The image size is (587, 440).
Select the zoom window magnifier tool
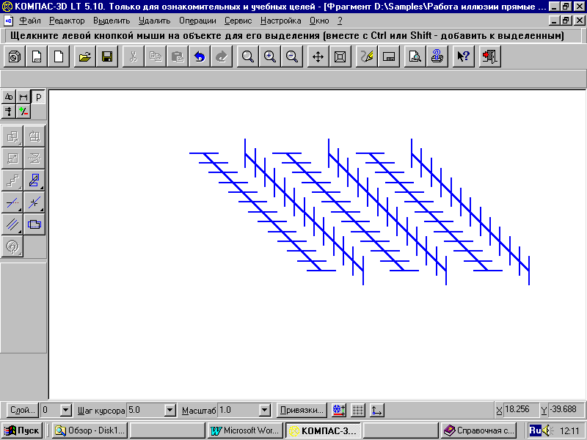click(248, 56)
